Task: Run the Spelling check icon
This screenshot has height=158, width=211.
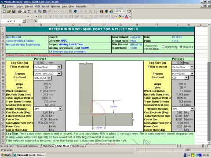Action: tap(29, 11)
